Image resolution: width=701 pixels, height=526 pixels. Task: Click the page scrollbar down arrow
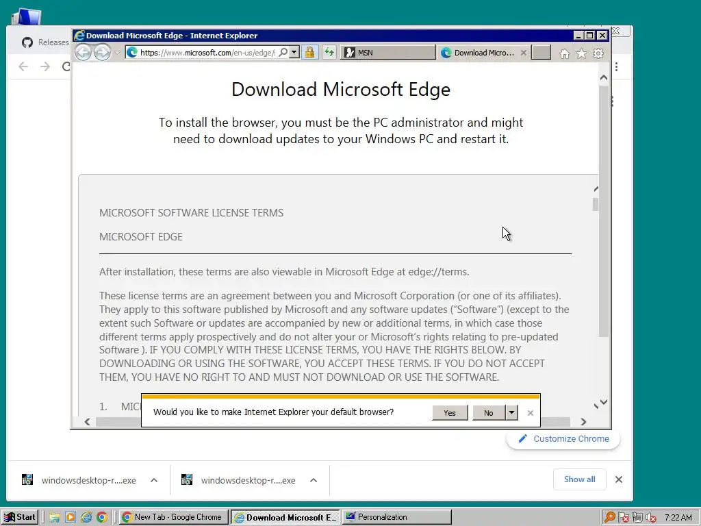pos(604,401)
